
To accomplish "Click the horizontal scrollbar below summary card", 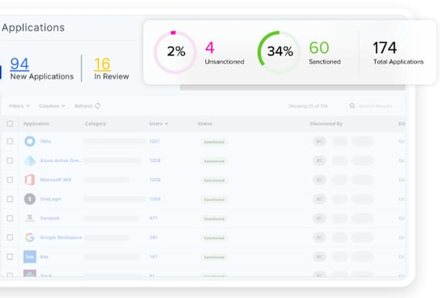I will (x=292, y=87).
